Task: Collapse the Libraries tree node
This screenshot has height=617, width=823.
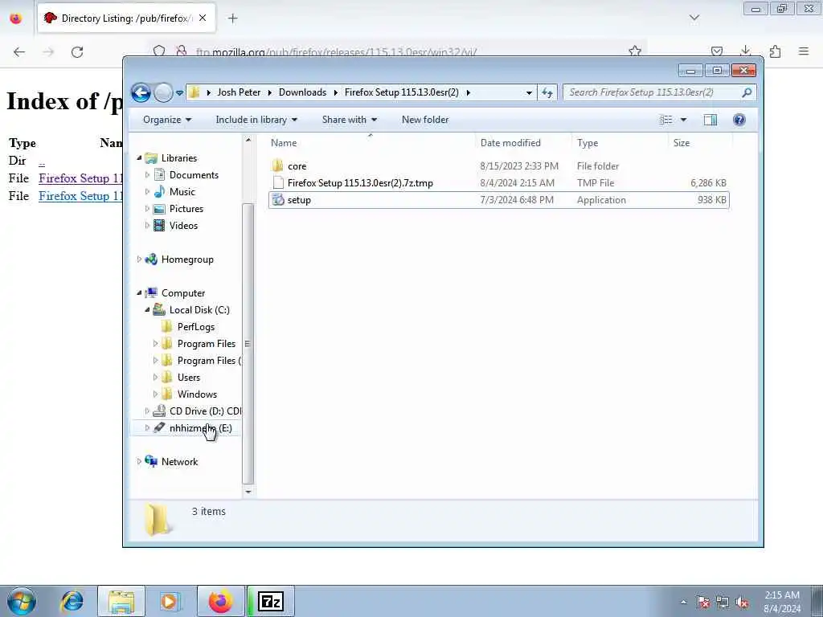Action: pos(139,158)
